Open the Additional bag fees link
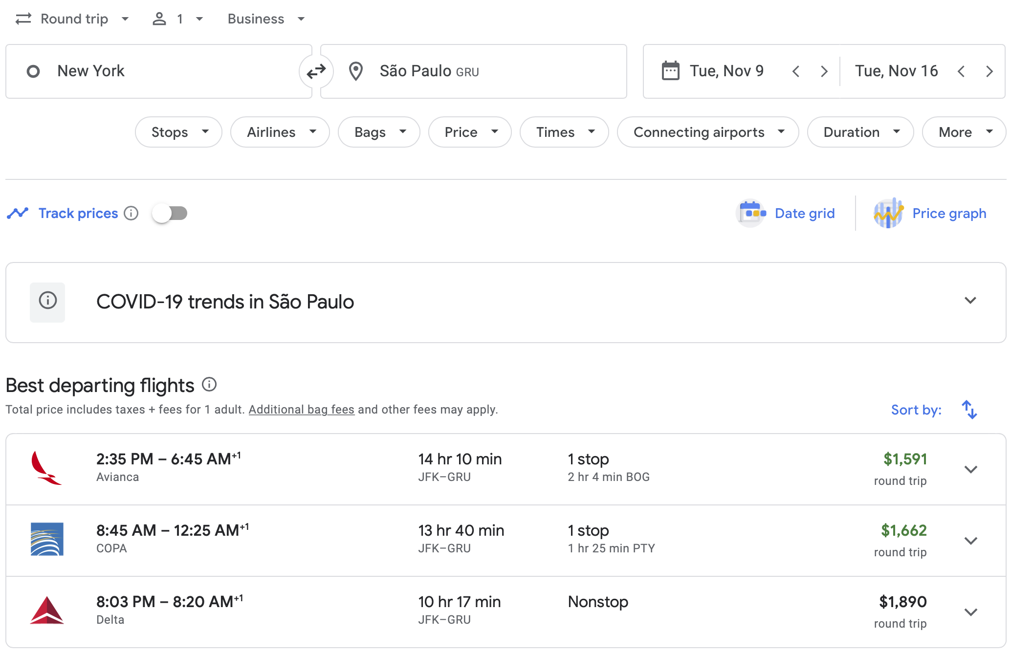Screen dimensions: 1011x655 click(301, 410)
